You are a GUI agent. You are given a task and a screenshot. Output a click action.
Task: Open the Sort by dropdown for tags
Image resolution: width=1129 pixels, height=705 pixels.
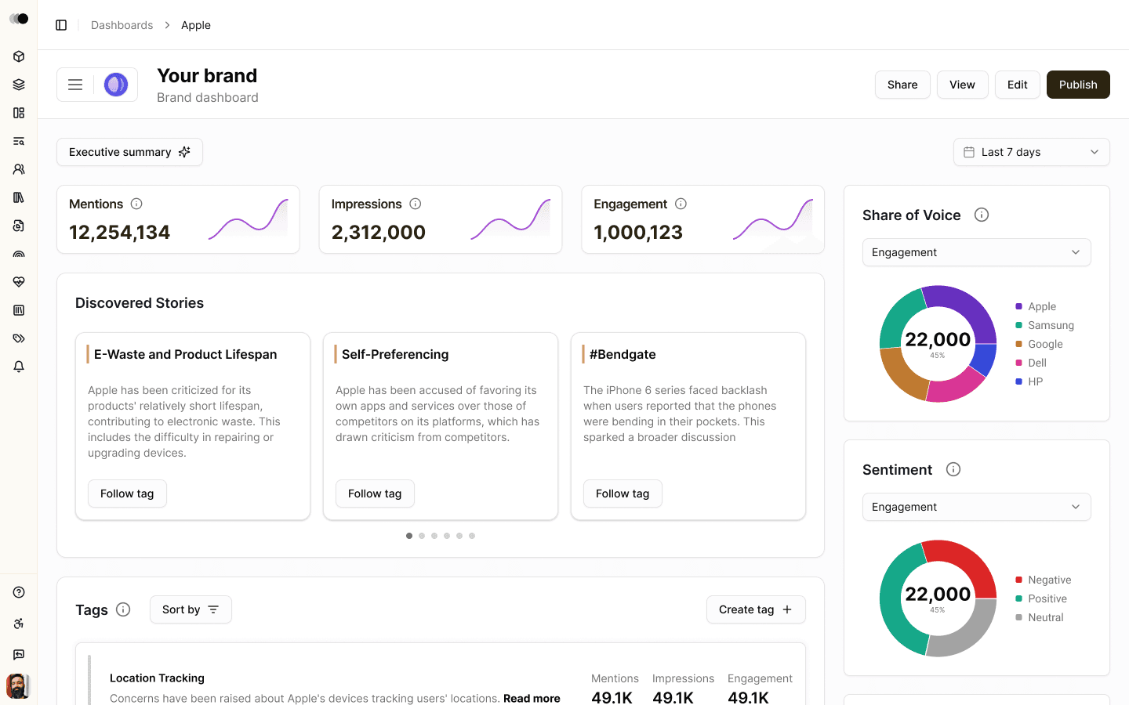point(191,609)
